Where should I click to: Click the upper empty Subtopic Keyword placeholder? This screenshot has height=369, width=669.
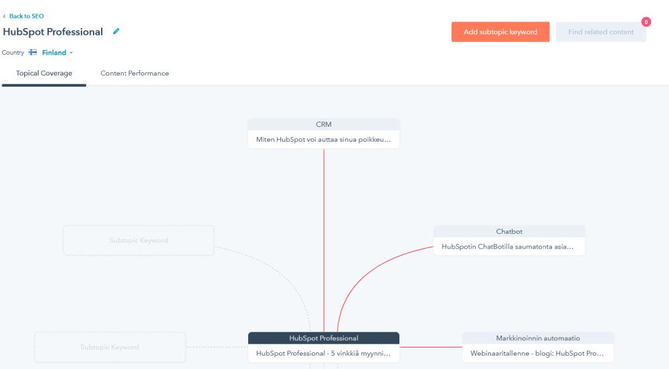click(138, 241)
